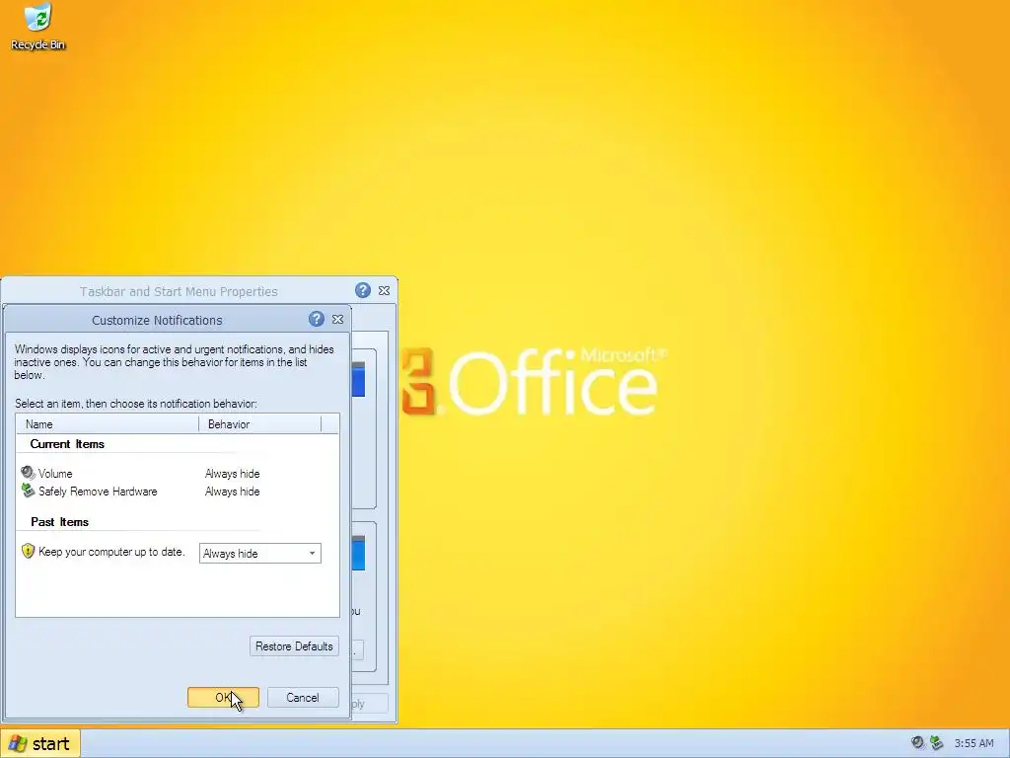Click the Taskbar and Start Menu Properties help icon
The image size is (1010, 758).
click(x=363, y=291)
